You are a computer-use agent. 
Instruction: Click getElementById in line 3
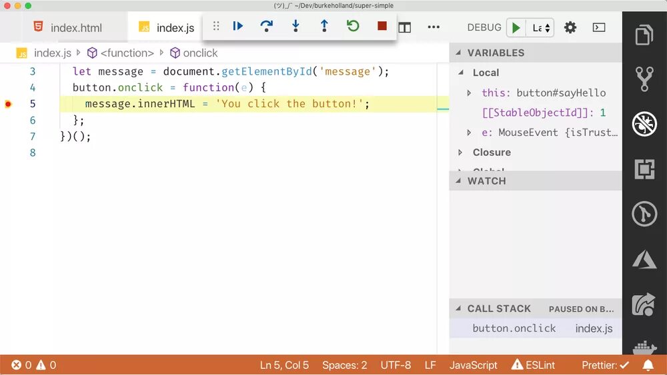(x=267, y=71)
